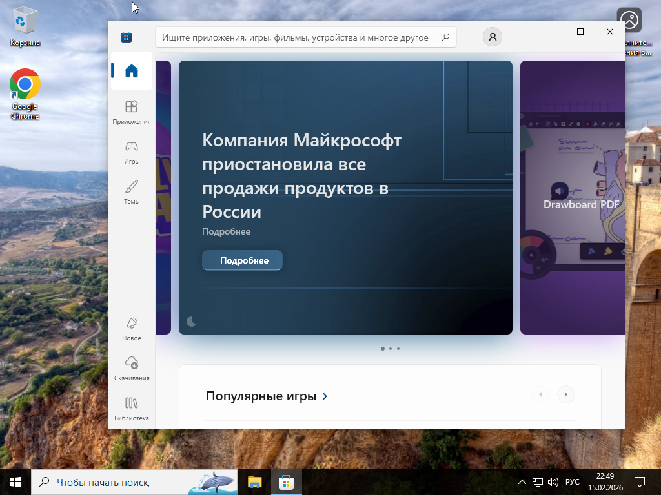Image resolution: width=661 pixels, height=495 pixels.
Task: Focus the Store search field
Action: tap(305, 37)
